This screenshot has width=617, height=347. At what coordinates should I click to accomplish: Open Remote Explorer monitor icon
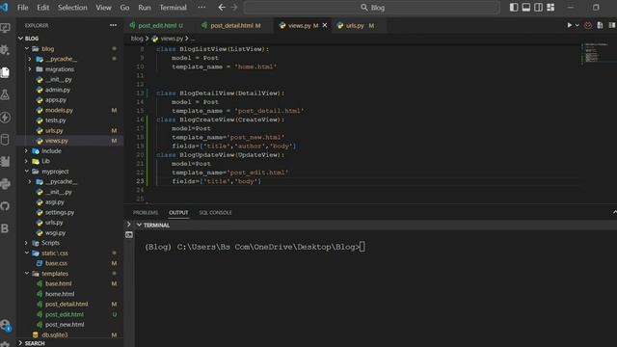click(x=5, y=28)
